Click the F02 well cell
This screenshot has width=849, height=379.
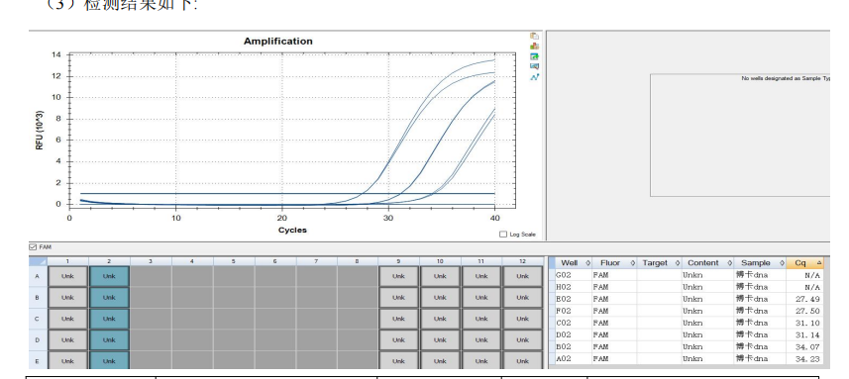574,311
